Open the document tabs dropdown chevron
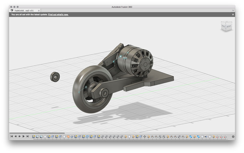Image resolution: width=244 pixels, height=153 pixels. (x=233, y=10)
